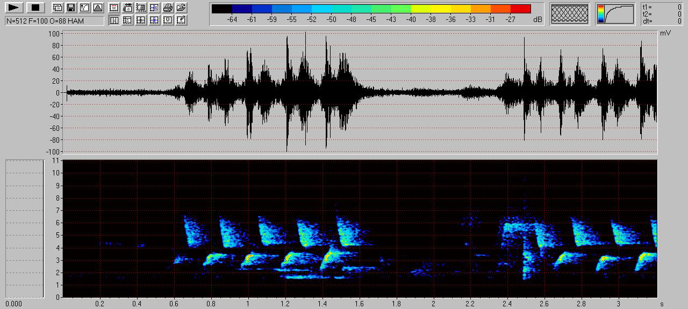Click the Play button
The image size is (688, 309).
[14, 8]
